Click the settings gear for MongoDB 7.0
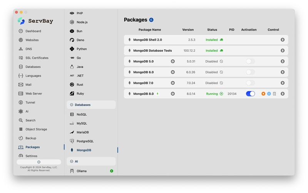This screenshot has height=193, width=308. 172,83
